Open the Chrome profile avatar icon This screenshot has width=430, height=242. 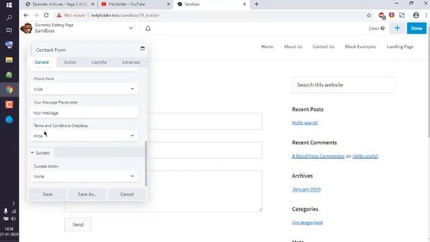point(416,15)
